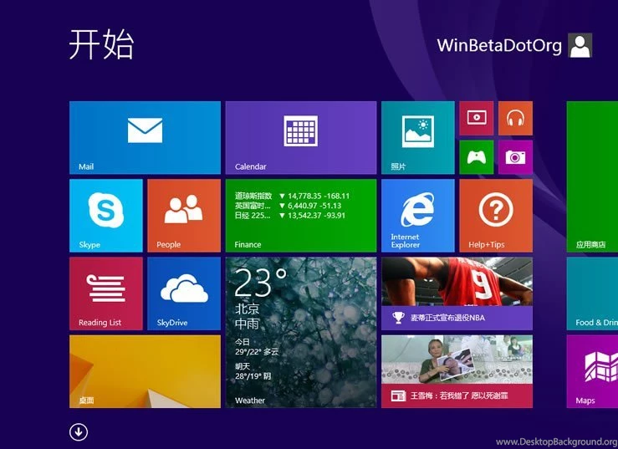Open the Finance stock tile
618x449 pixels.
click(x=301, y=216)
